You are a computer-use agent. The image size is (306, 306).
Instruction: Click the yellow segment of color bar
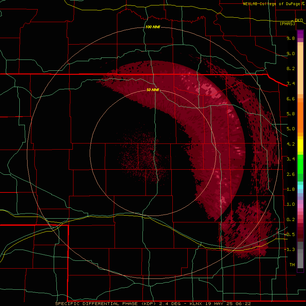pos(300,146)
